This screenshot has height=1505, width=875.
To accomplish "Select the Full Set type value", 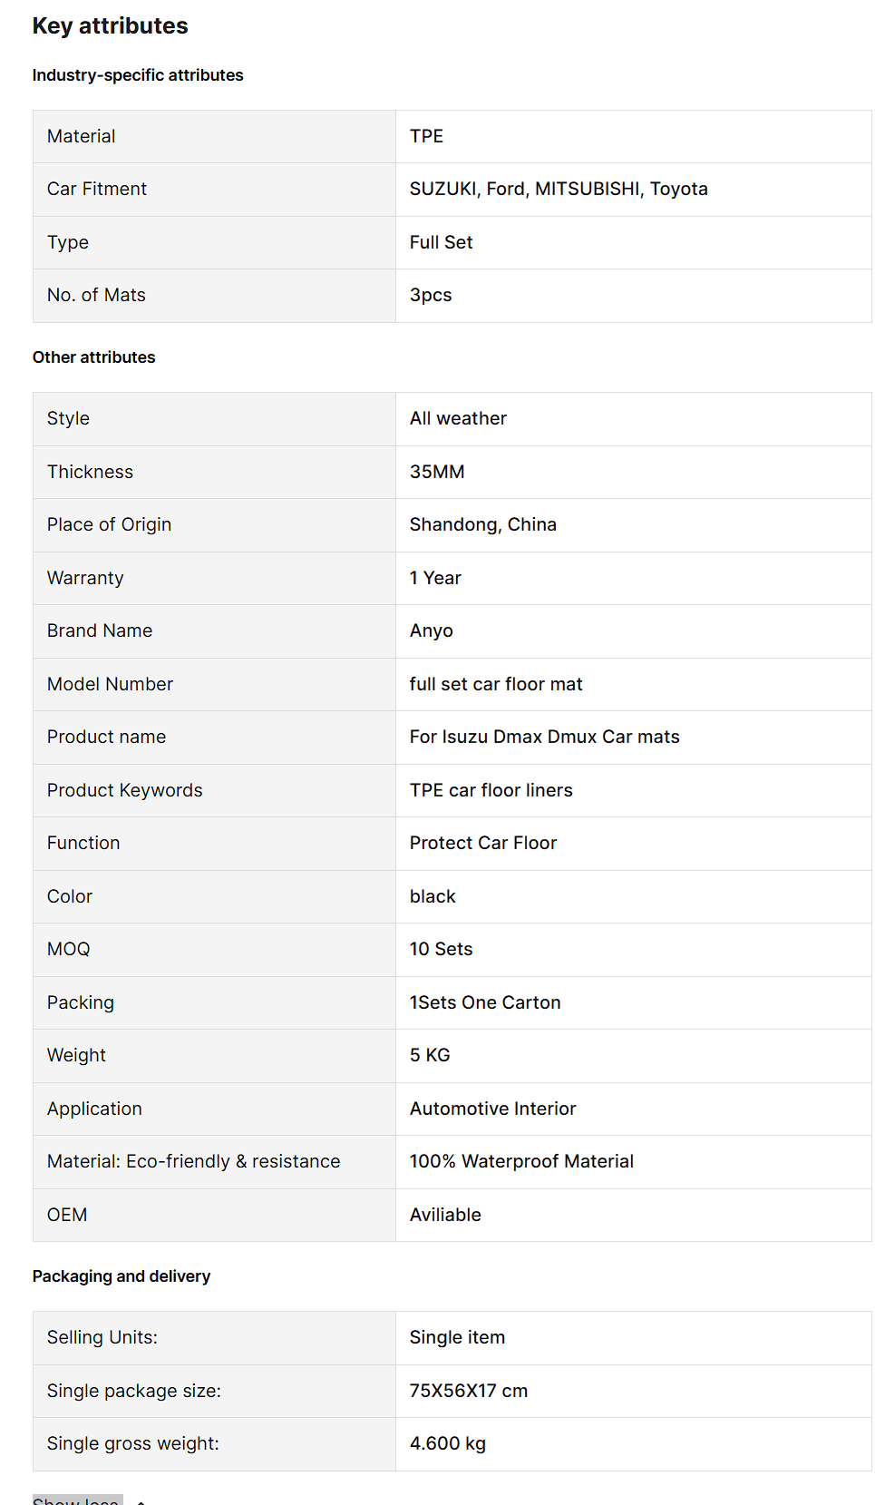I will [441, 242].
